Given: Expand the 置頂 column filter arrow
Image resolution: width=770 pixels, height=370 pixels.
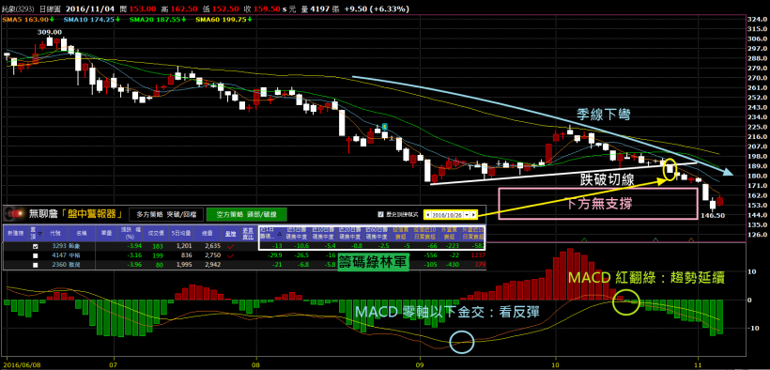Looking at the screenshot, I should coord(39,234).
